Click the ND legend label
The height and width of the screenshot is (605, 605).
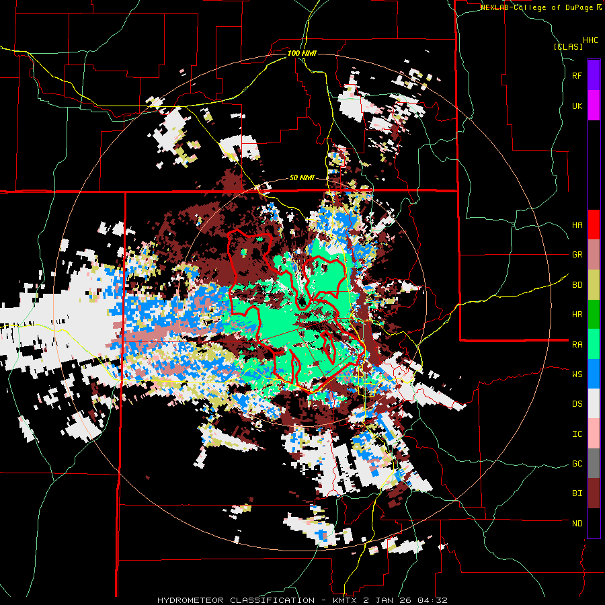click(577, 524)
